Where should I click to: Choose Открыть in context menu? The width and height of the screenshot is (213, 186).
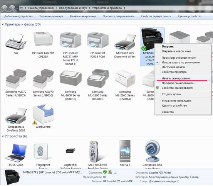(x=168, y=46)
